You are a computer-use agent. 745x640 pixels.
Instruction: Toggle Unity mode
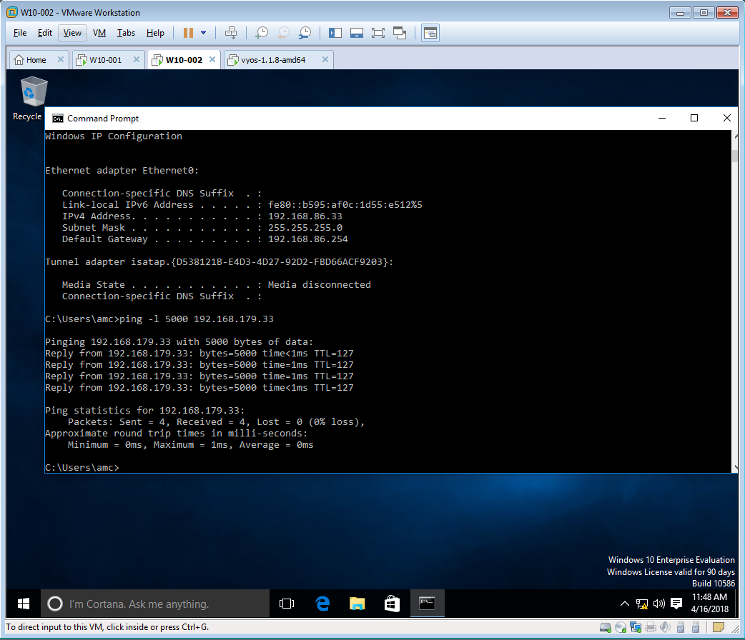point(400,33)
